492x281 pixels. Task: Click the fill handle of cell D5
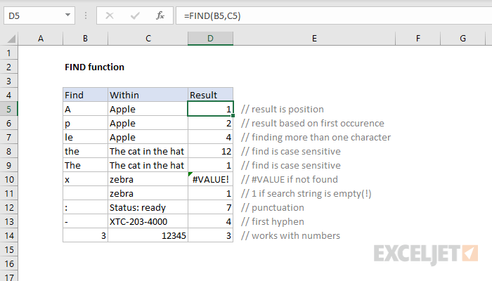(x=233, y=116)
